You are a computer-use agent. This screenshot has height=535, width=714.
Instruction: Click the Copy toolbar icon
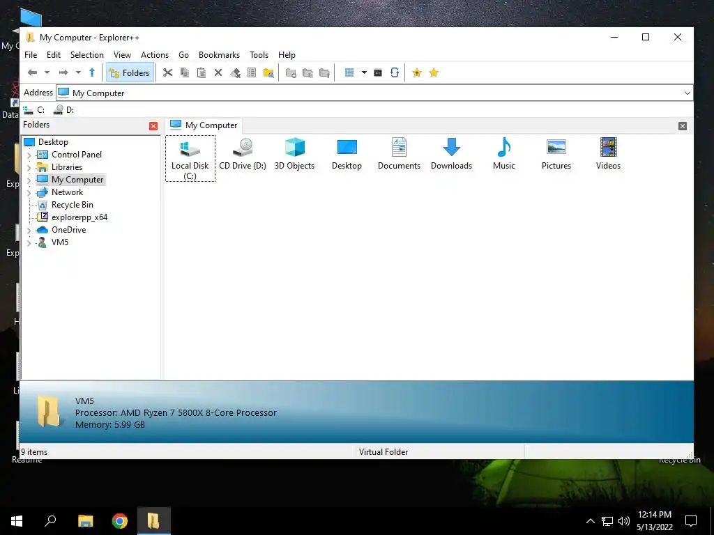pyautogui.click(x=184, y=72)
